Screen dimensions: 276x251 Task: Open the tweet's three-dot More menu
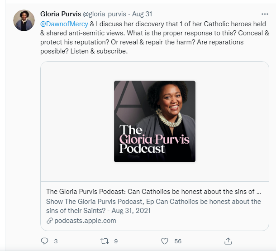click(265, 14)
